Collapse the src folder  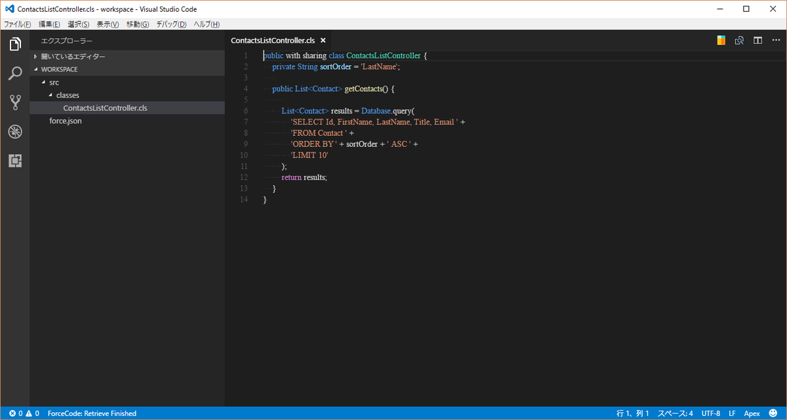coord(127,82)
